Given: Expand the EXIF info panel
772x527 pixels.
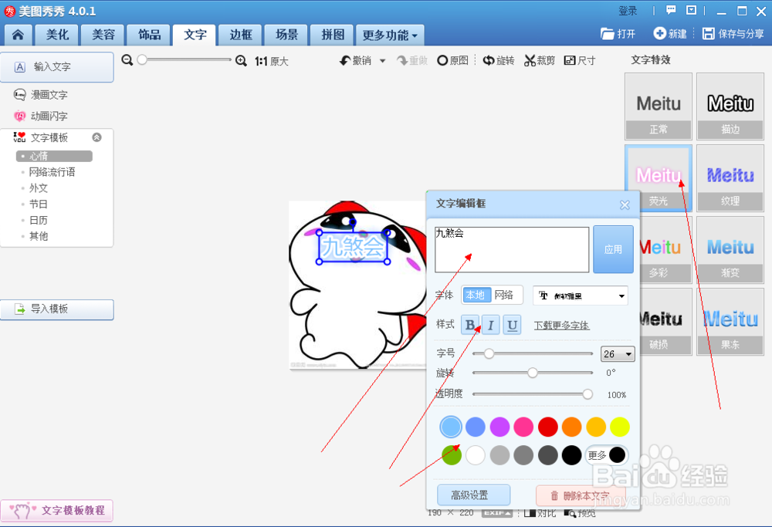Looking at the screenshot, I should click(496, 512).
